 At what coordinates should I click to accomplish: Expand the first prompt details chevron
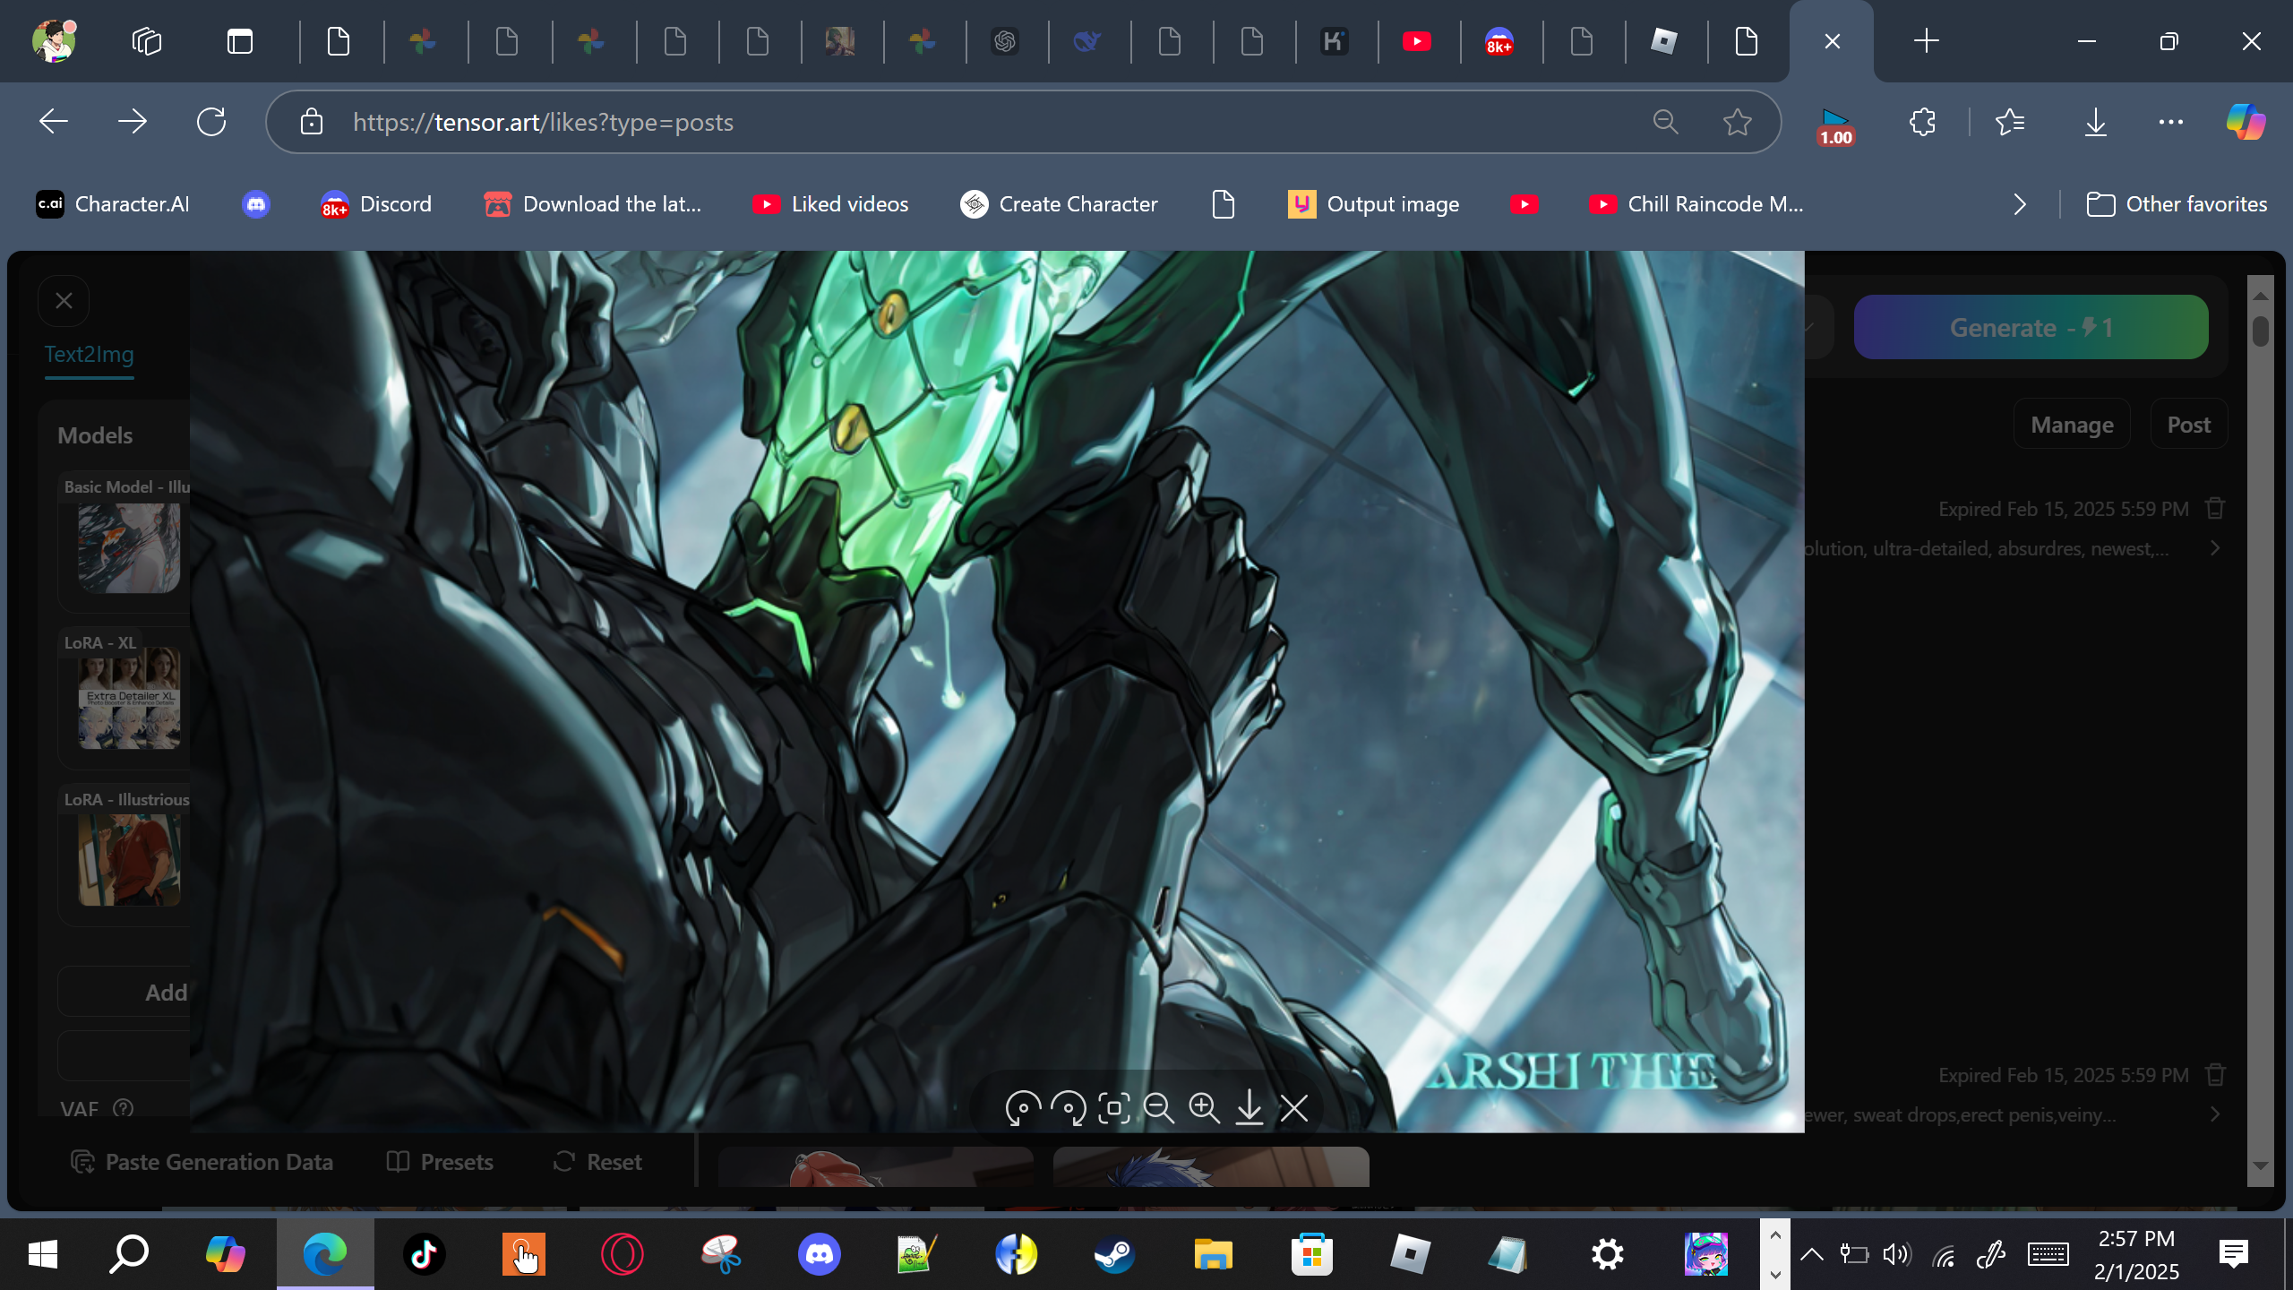point(2215,548)
